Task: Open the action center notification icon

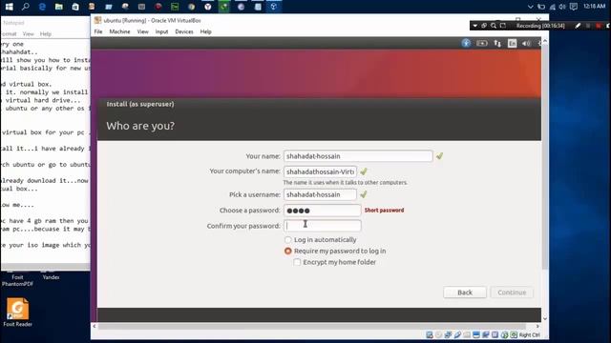Action: click(574, 7)
